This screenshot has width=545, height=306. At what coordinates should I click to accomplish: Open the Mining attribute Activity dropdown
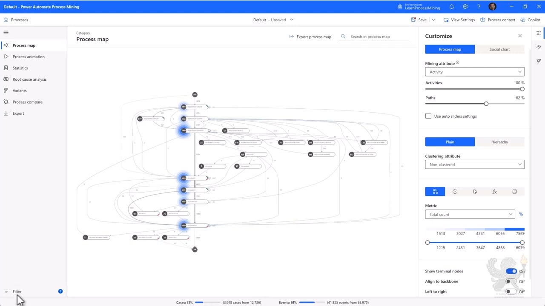pyautogui.click(x=475, y=72)
